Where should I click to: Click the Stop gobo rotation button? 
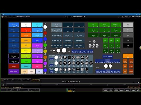[108, 61]
